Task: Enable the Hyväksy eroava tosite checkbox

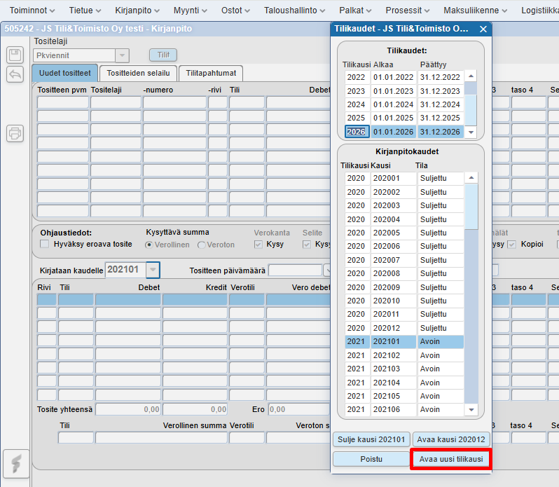Action: pos(45,244)
